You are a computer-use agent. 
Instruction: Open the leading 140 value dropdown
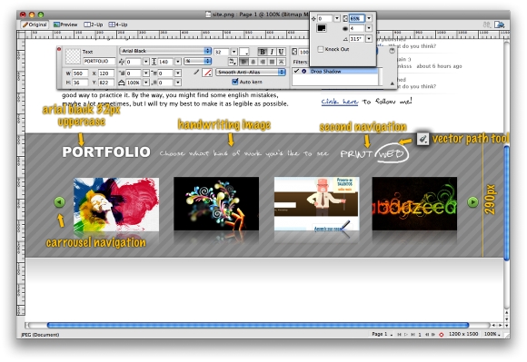point(178,62)
